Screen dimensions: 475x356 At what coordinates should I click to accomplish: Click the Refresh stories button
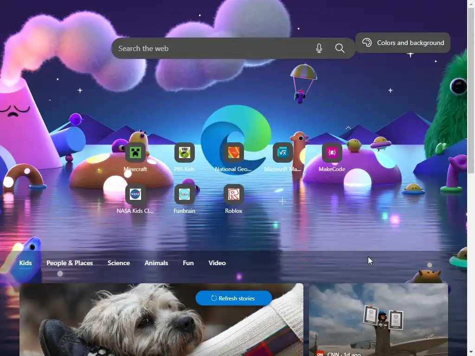point(234,298)
